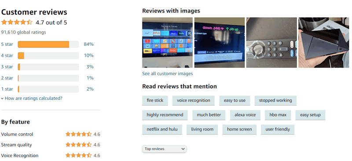This screenshot has height=161, width=352.
Task: Click the Customer reviews heading
Action: click(x=34, y=12)
